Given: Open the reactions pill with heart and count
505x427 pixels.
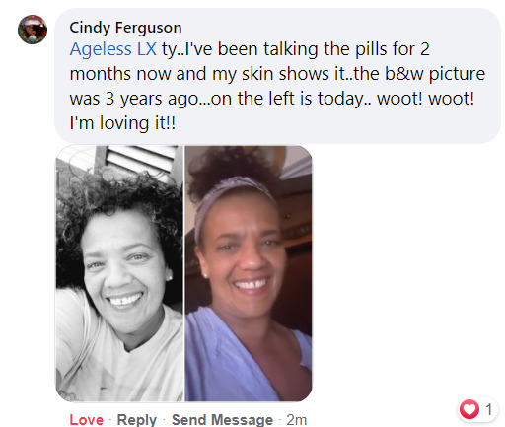Looking at the screenshot, I should pyautogui.click(x=477, y=409).
